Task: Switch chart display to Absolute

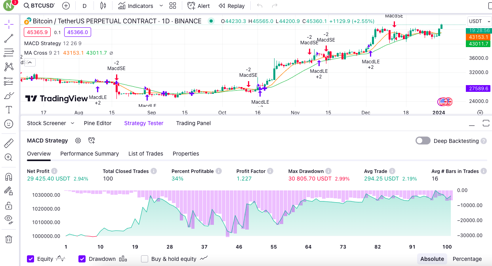Action: click(432, 259)
